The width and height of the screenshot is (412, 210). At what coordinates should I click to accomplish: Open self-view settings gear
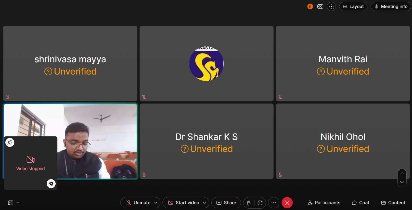tap(51, 183)
